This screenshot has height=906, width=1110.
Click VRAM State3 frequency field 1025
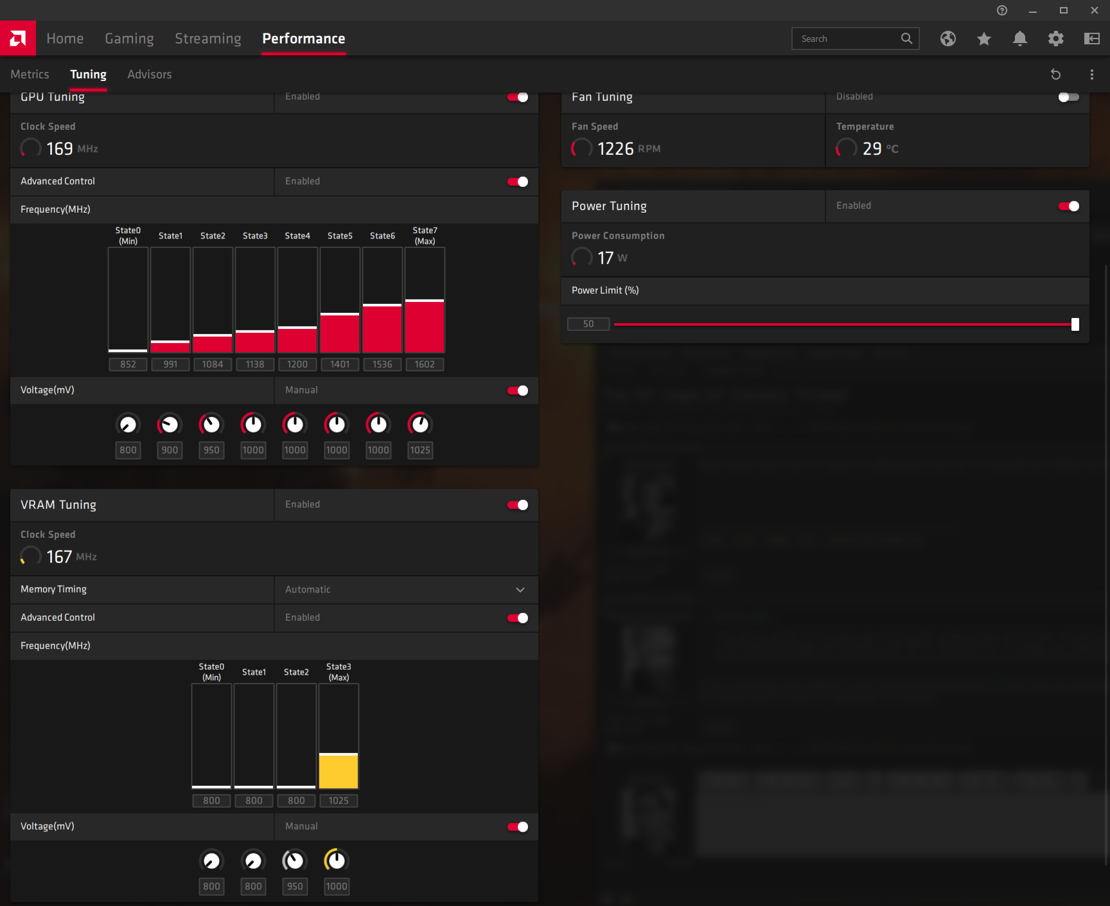coord(339,801)
